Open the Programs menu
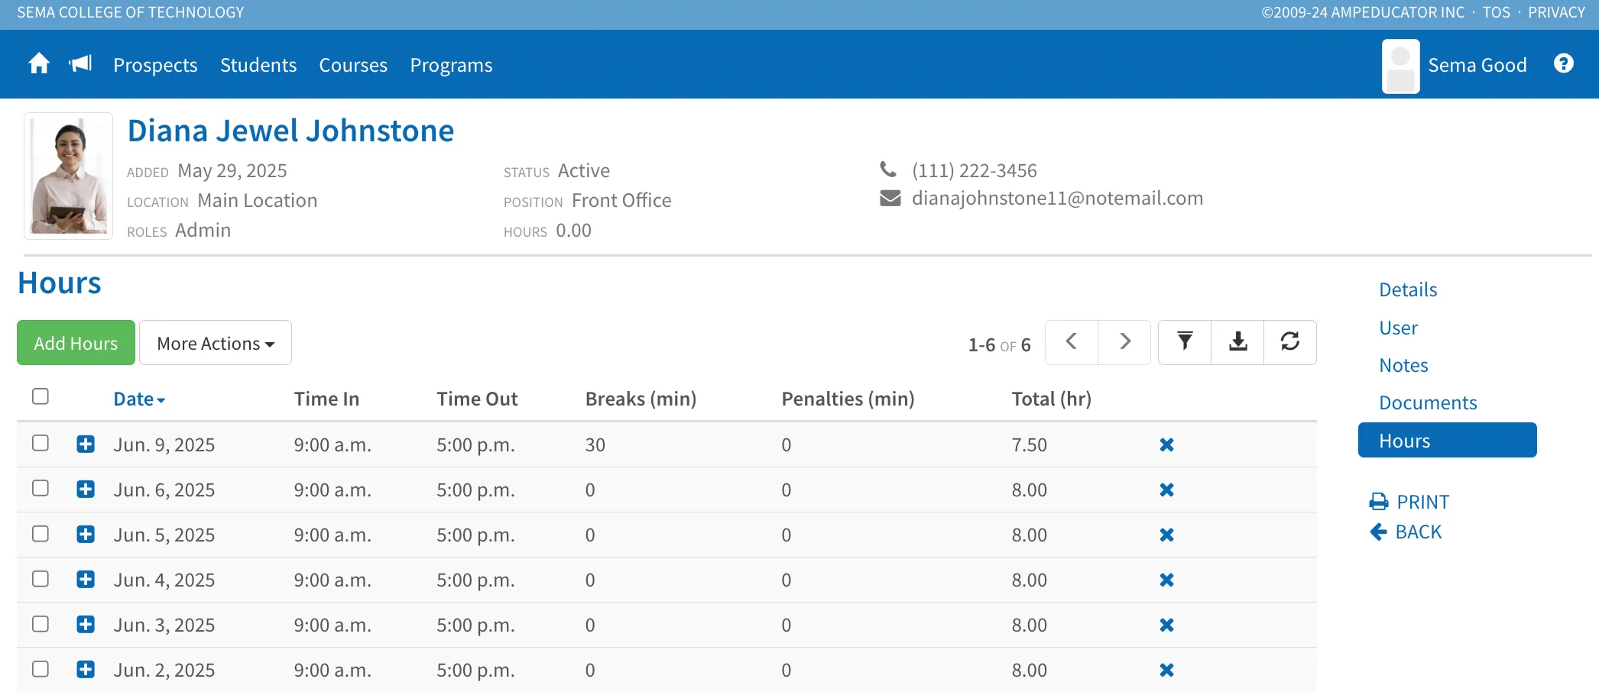 click(x=451, y=65)
